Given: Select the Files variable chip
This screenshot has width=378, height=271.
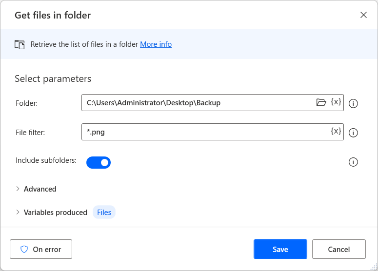Looking at the screenshot, I should point(104,212).
